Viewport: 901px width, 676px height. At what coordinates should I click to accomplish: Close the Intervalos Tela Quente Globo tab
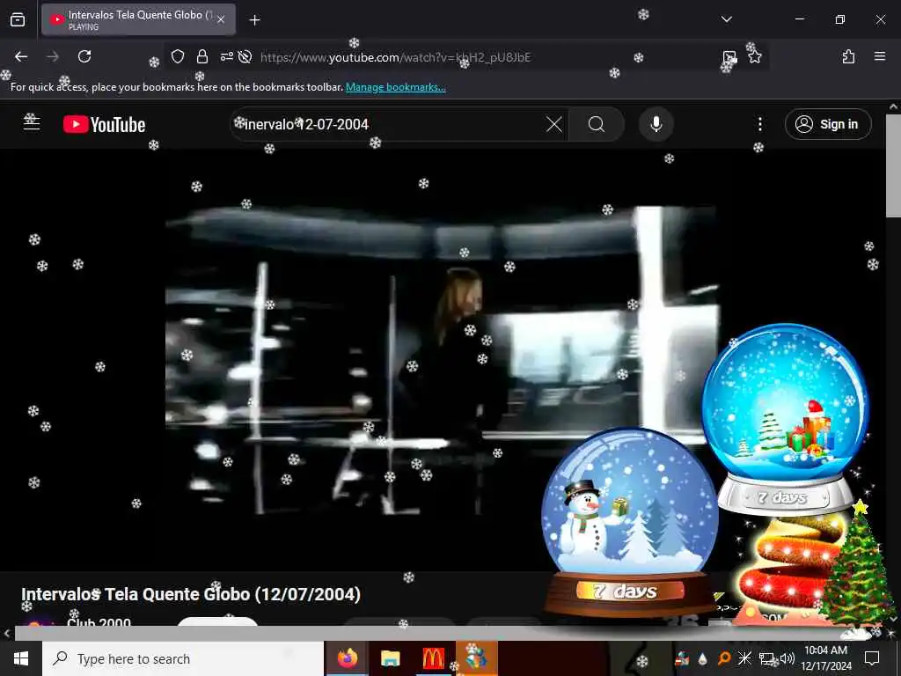click(x=221, y=19)
